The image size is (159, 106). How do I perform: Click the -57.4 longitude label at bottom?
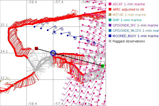(x=59, y=104)
